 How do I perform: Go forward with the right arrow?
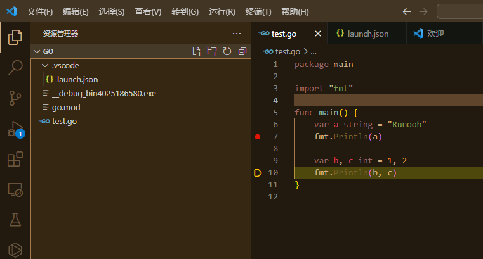[x=423, y=11]
